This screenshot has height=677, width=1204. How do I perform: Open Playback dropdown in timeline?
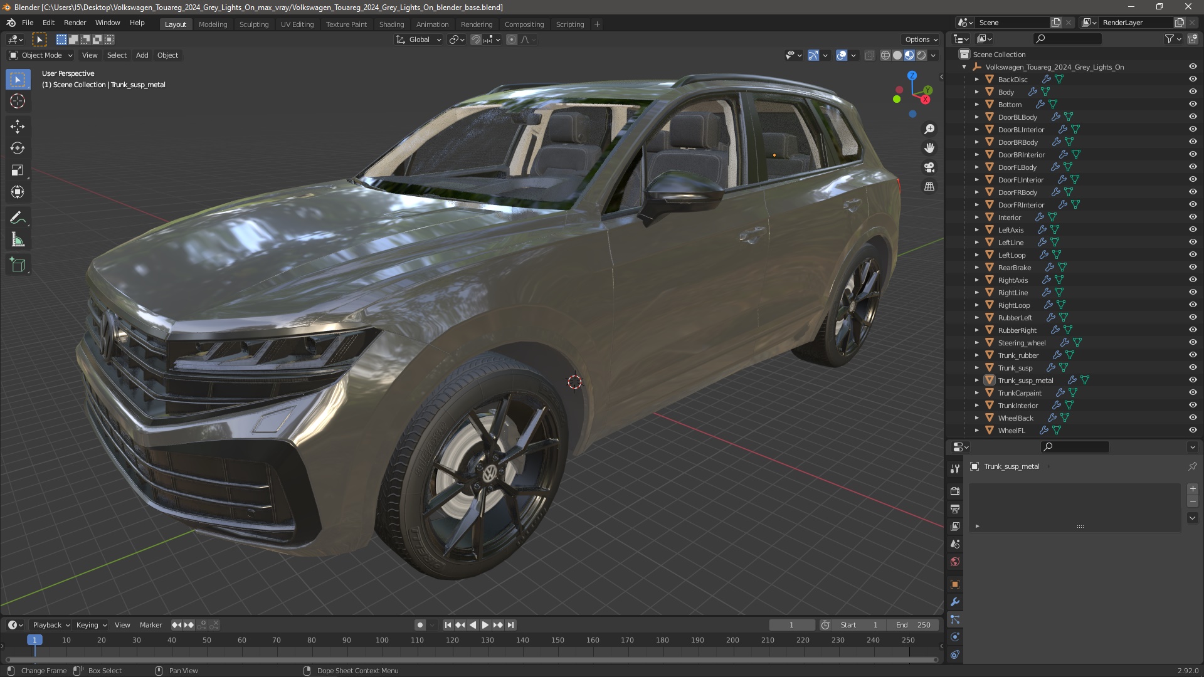(51, 625)
